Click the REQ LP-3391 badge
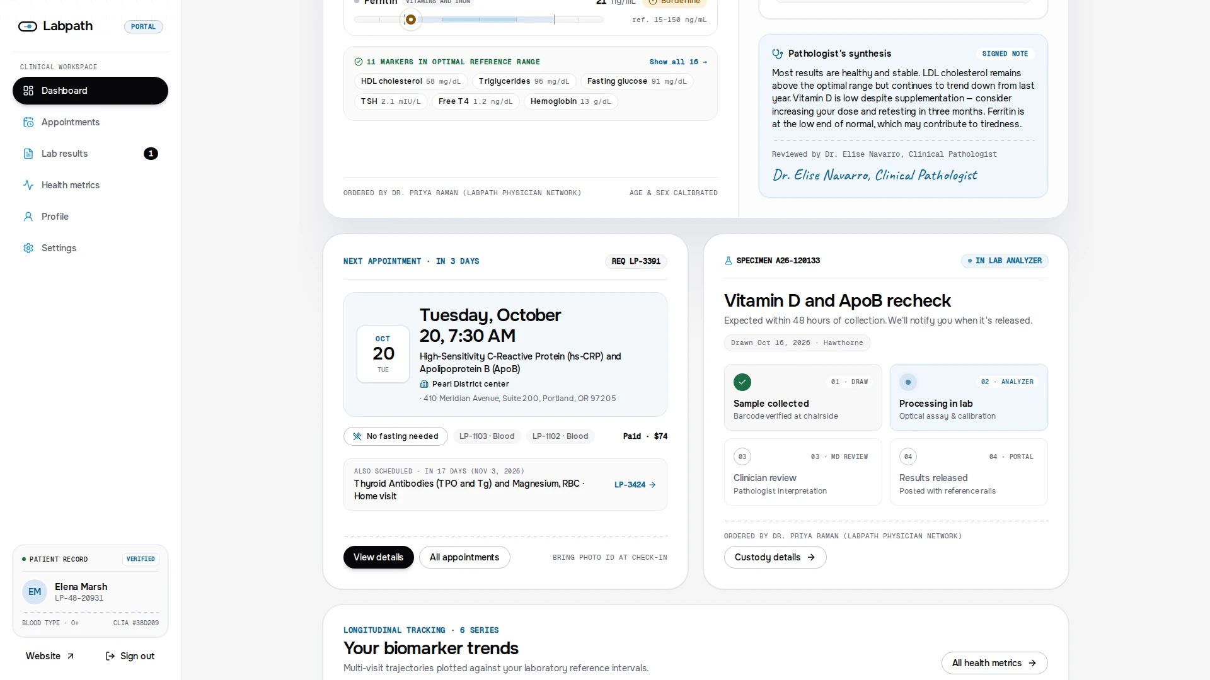The height and width of the screenshot is (680, 1210). [636, 261]
